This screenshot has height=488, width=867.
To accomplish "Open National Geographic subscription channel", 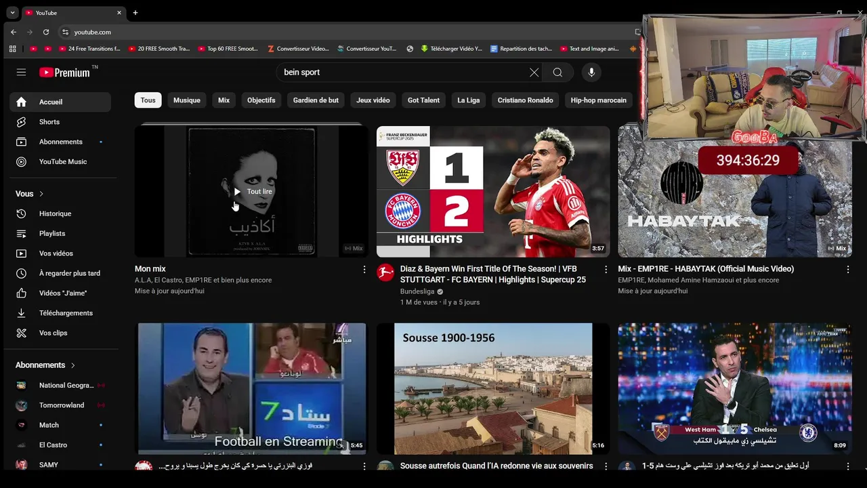I will 60,386.
